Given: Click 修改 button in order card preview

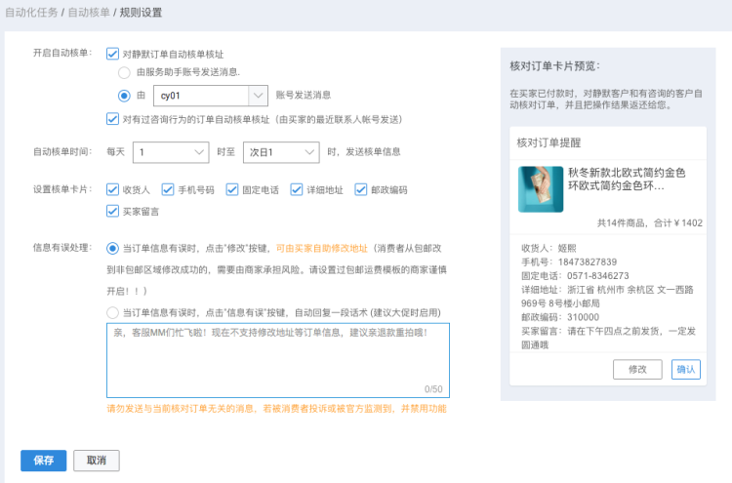Looking at the screenshot, I should [637, 370].
